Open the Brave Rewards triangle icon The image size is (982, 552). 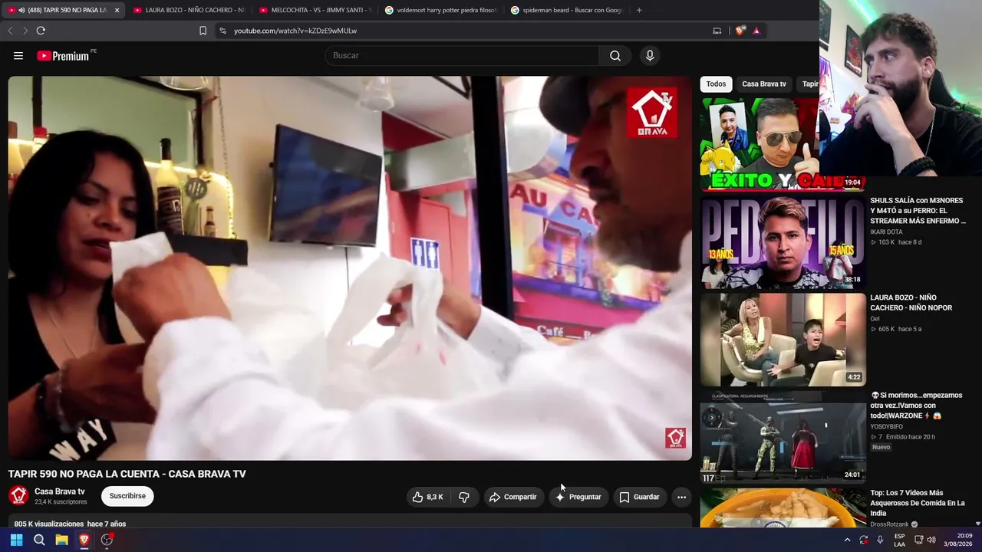tap(756, 31)
